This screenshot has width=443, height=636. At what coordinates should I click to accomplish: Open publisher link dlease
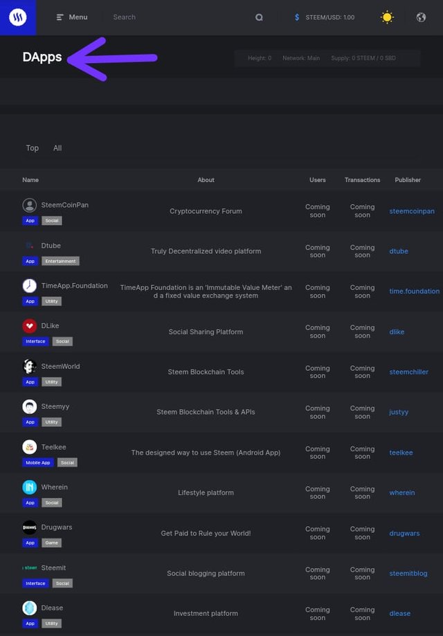(400, 614)
